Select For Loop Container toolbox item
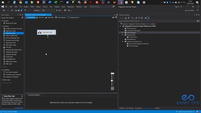The height and width of the screenshot is (113, 201). pyautogui.click(x=12, y=72)
